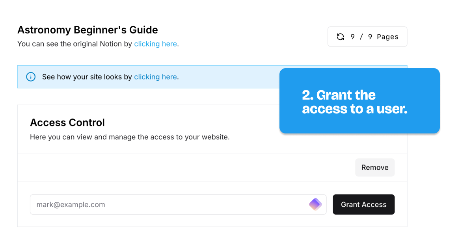Screen dimensions: 473x248
Task: Click the You can see the original Notion text
Action: [x=74, y=44]
